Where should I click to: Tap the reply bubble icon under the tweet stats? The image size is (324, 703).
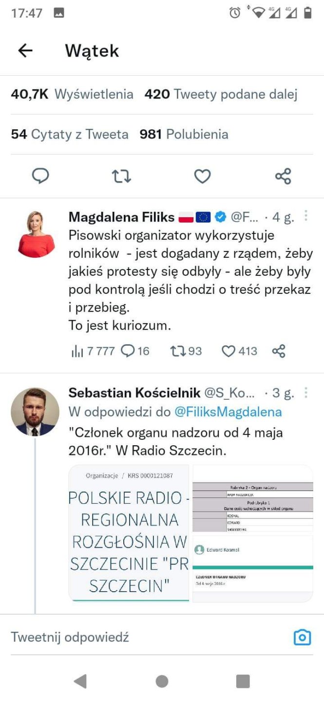(40, 176)
